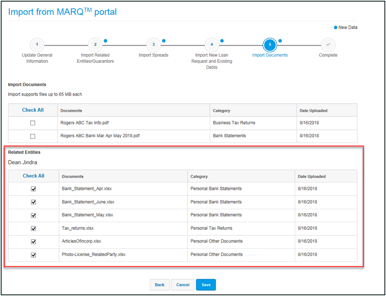
Task: Uncheck Photo-License_RelatedParty.xlsx checkbox
Action: (34, 255)
